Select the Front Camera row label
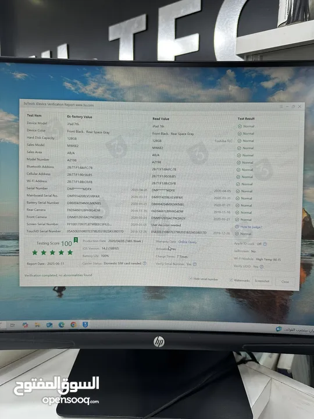314x419 pixels. [x=37, y=217]
